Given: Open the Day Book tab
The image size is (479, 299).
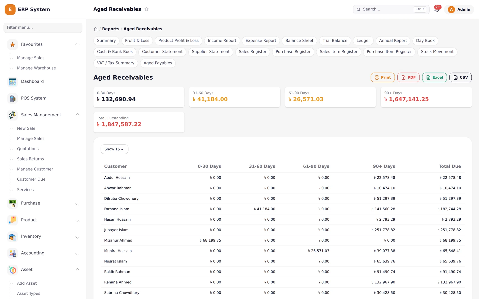Looking at the screenshot, I should point(425,41).
